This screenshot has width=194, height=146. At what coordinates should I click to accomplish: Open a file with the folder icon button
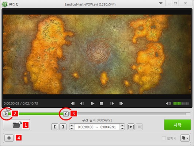point(16,125)
